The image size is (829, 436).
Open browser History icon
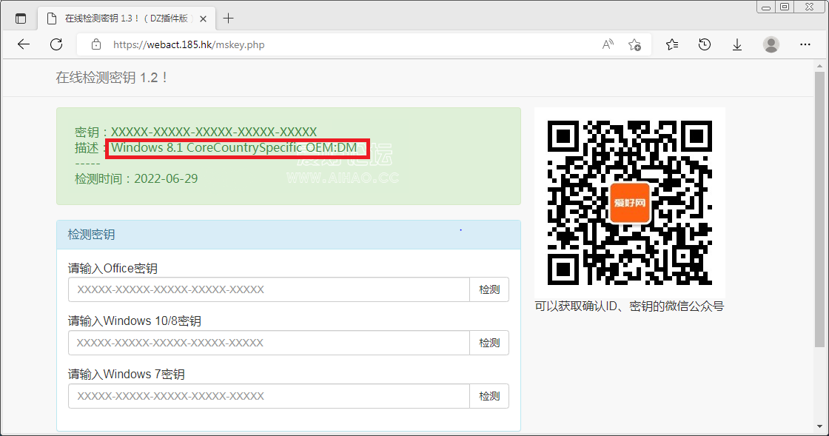(x=705, y=44)
